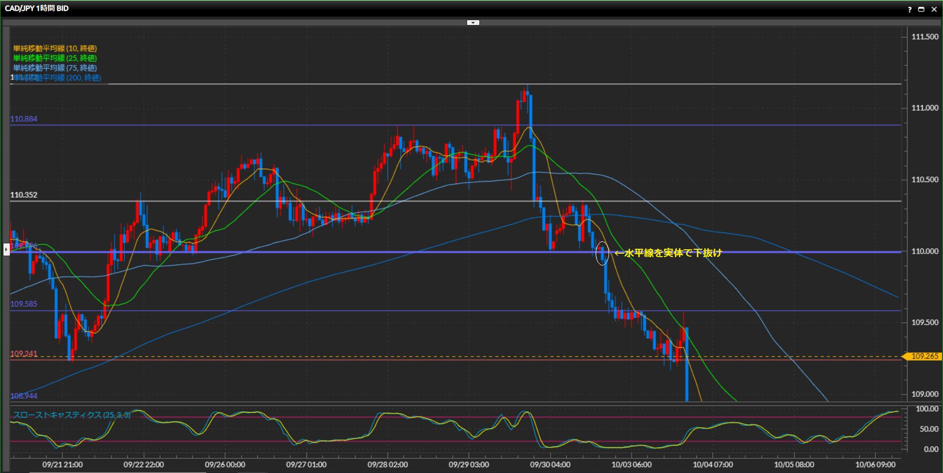Close the CAD/JPY chart window
The height and width of the screenshot is (473, 943).
[x=934, y=9]
